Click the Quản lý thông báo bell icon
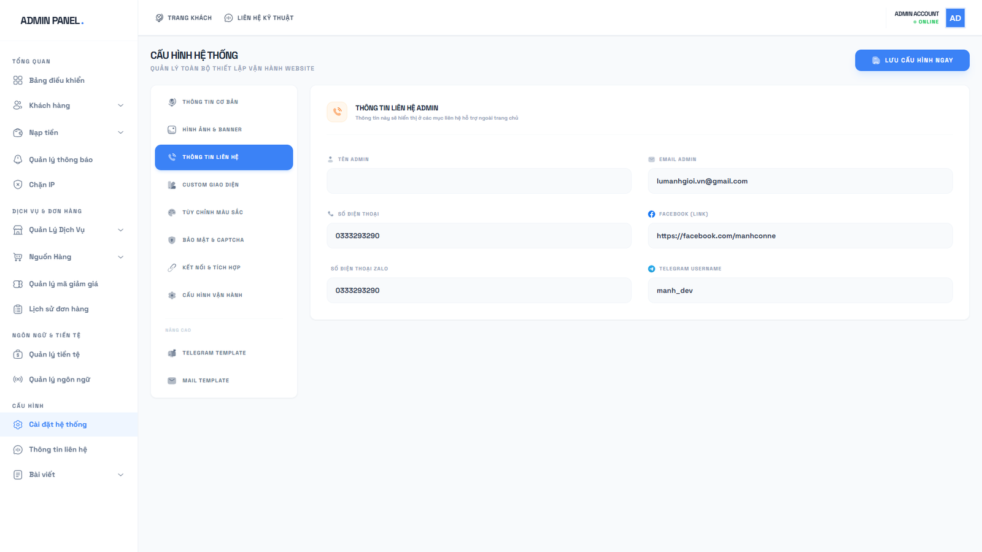Image resolution: width=982 pixels, height=552 pixels. tap(18, 159)
